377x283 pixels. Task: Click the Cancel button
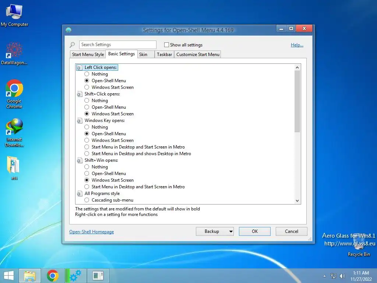coord(292,231)
